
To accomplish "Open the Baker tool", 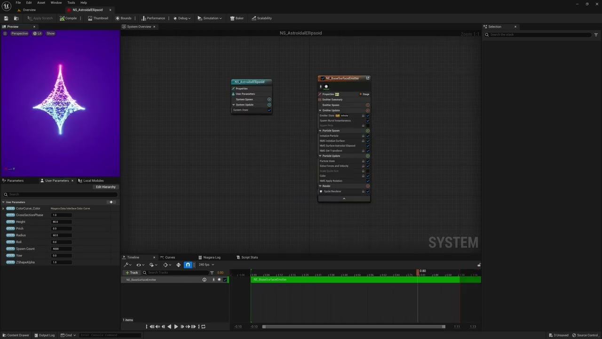I will pos(237,18).
